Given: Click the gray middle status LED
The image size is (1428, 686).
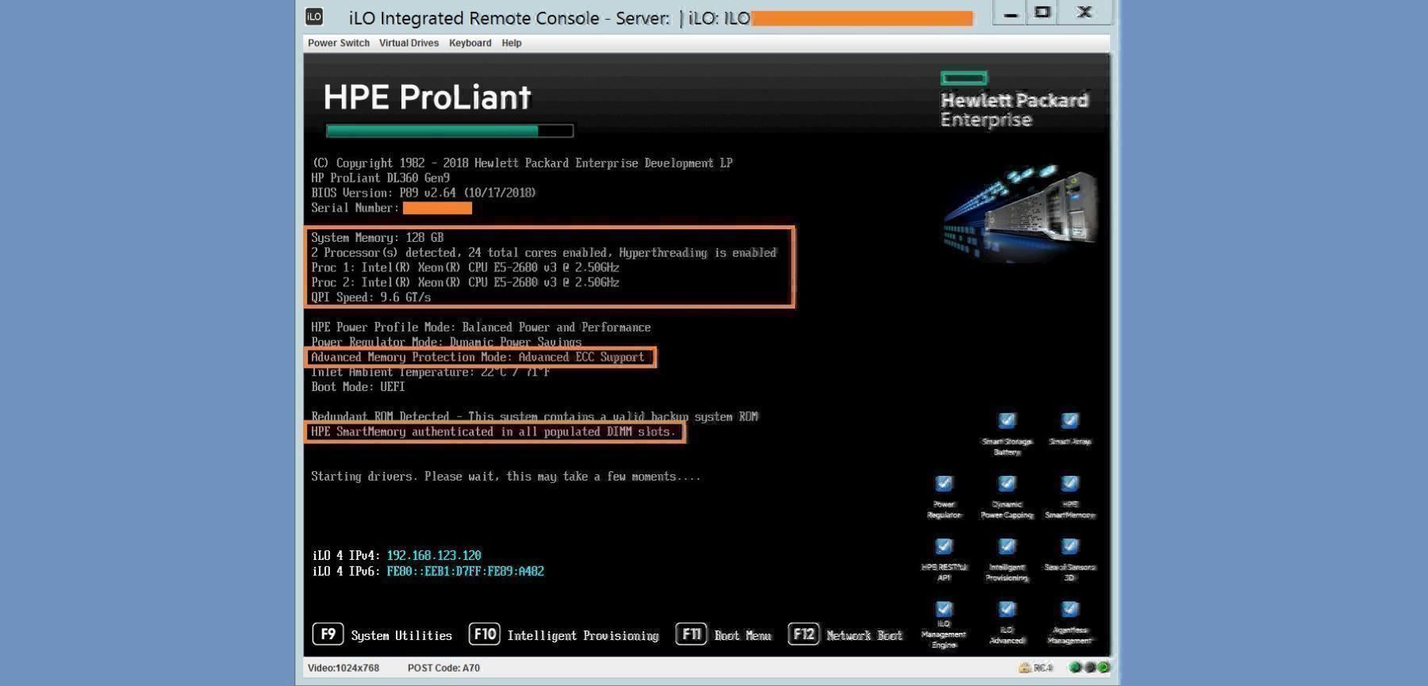Looking at the screenshot, I should [1089, 668].
